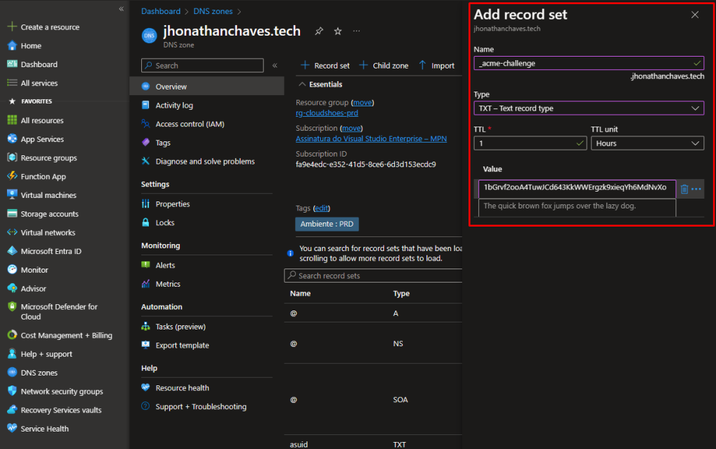Image resolution: width=716 pixels, height=449 pixels.
Task: Open Tasks (preview) under Automation
Action: (x=180, y=327)
